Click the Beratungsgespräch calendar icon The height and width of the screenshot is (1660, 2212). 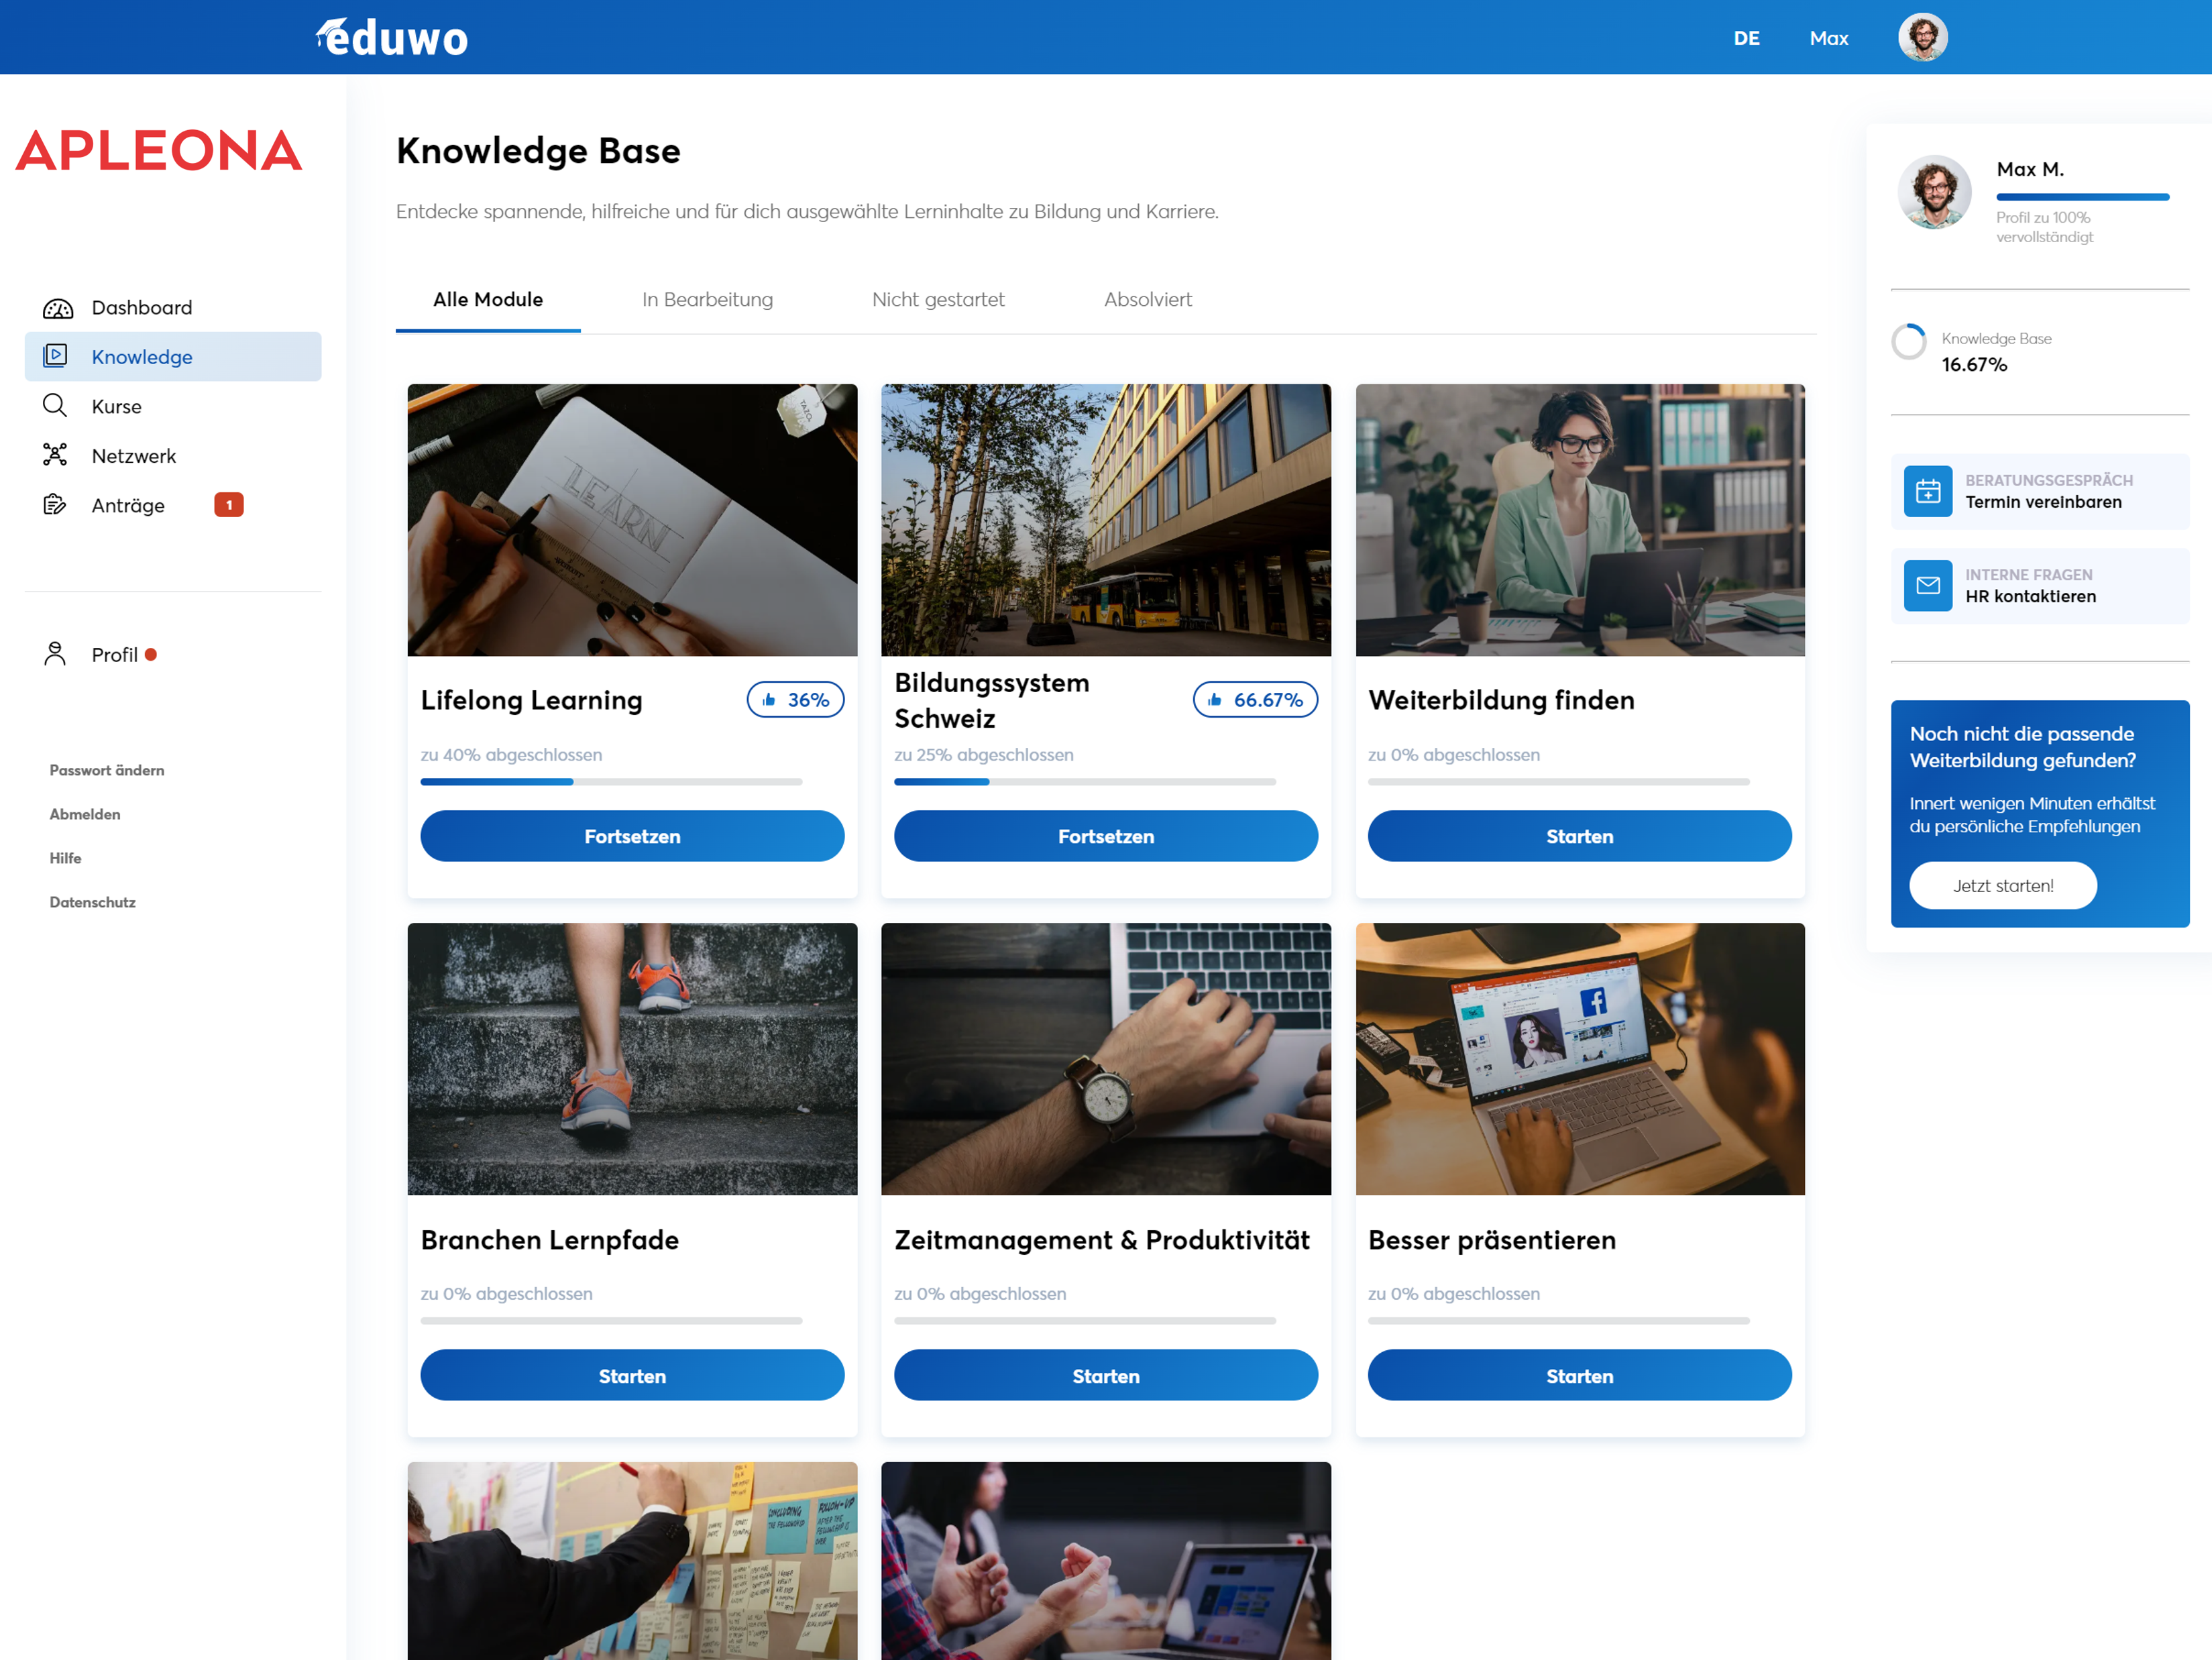(x=1927, y=491)
